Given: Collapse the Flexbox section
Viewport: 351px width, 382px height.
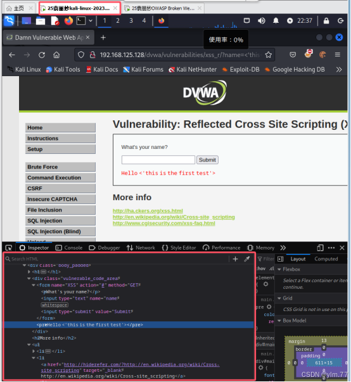Looking at the screenshot, I should 279,269.
